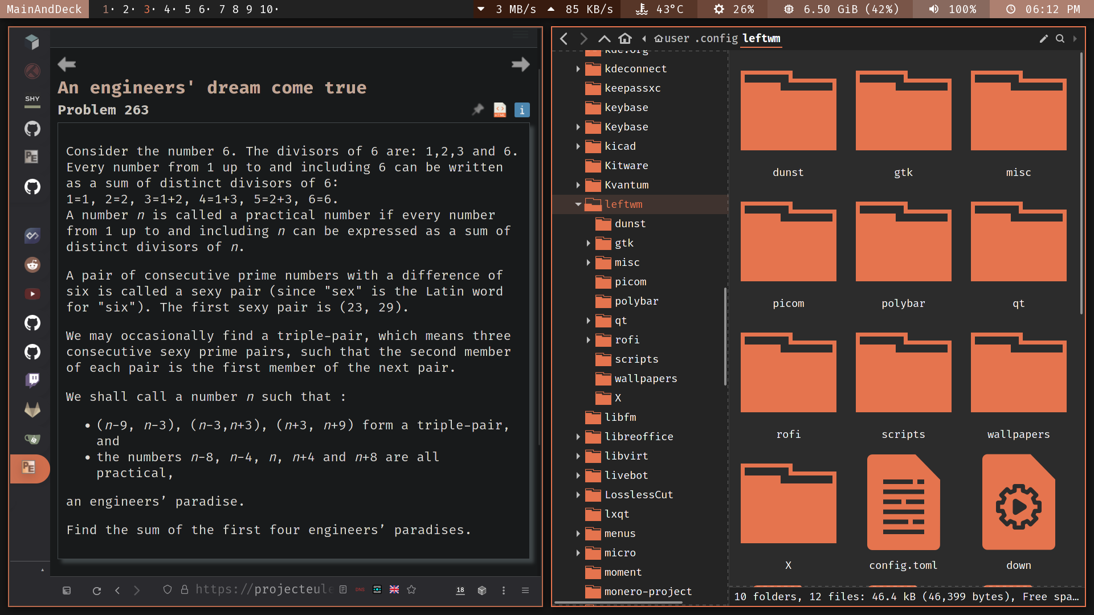
Task: Toggle the pin icon next to Problem 263
Action: (x=478, y=109)
